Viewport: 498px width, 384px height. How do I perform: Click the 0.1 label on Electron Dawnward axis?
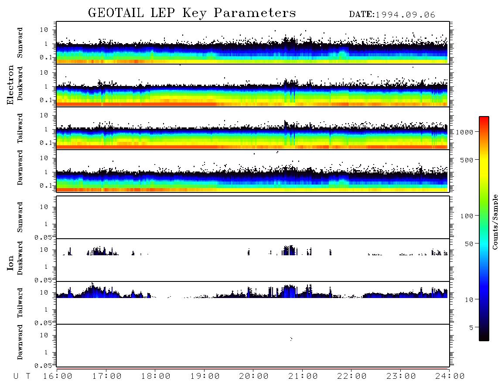(x=46, y=185)
